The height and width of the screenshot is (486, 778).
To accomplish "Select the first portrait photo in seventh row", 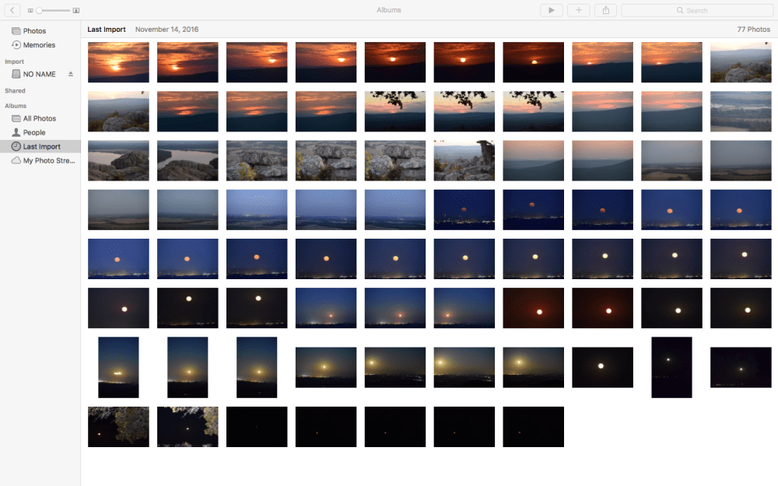I will (118, 367).
